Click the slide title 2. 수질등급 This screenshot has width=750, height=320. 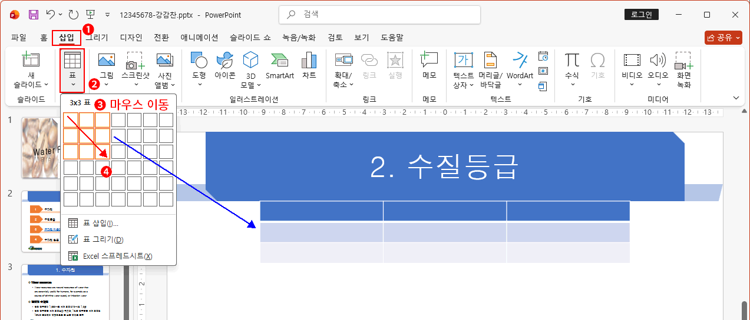[445, 167]
